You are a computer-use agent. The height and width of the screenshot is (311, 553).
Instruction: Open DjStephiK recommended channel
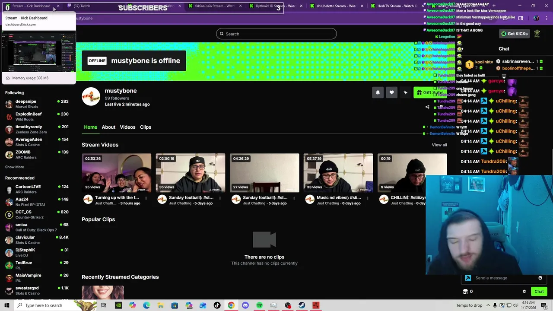pyautogui.click(x=37, y=252)
